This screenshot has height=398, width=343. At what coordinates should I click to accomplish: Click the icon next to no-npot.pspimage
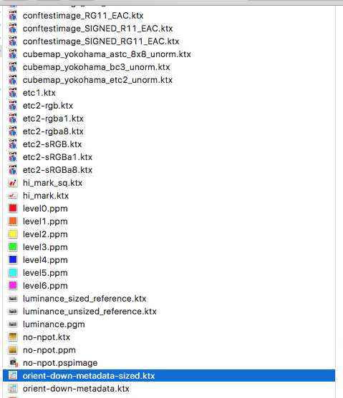coord(13,363)
